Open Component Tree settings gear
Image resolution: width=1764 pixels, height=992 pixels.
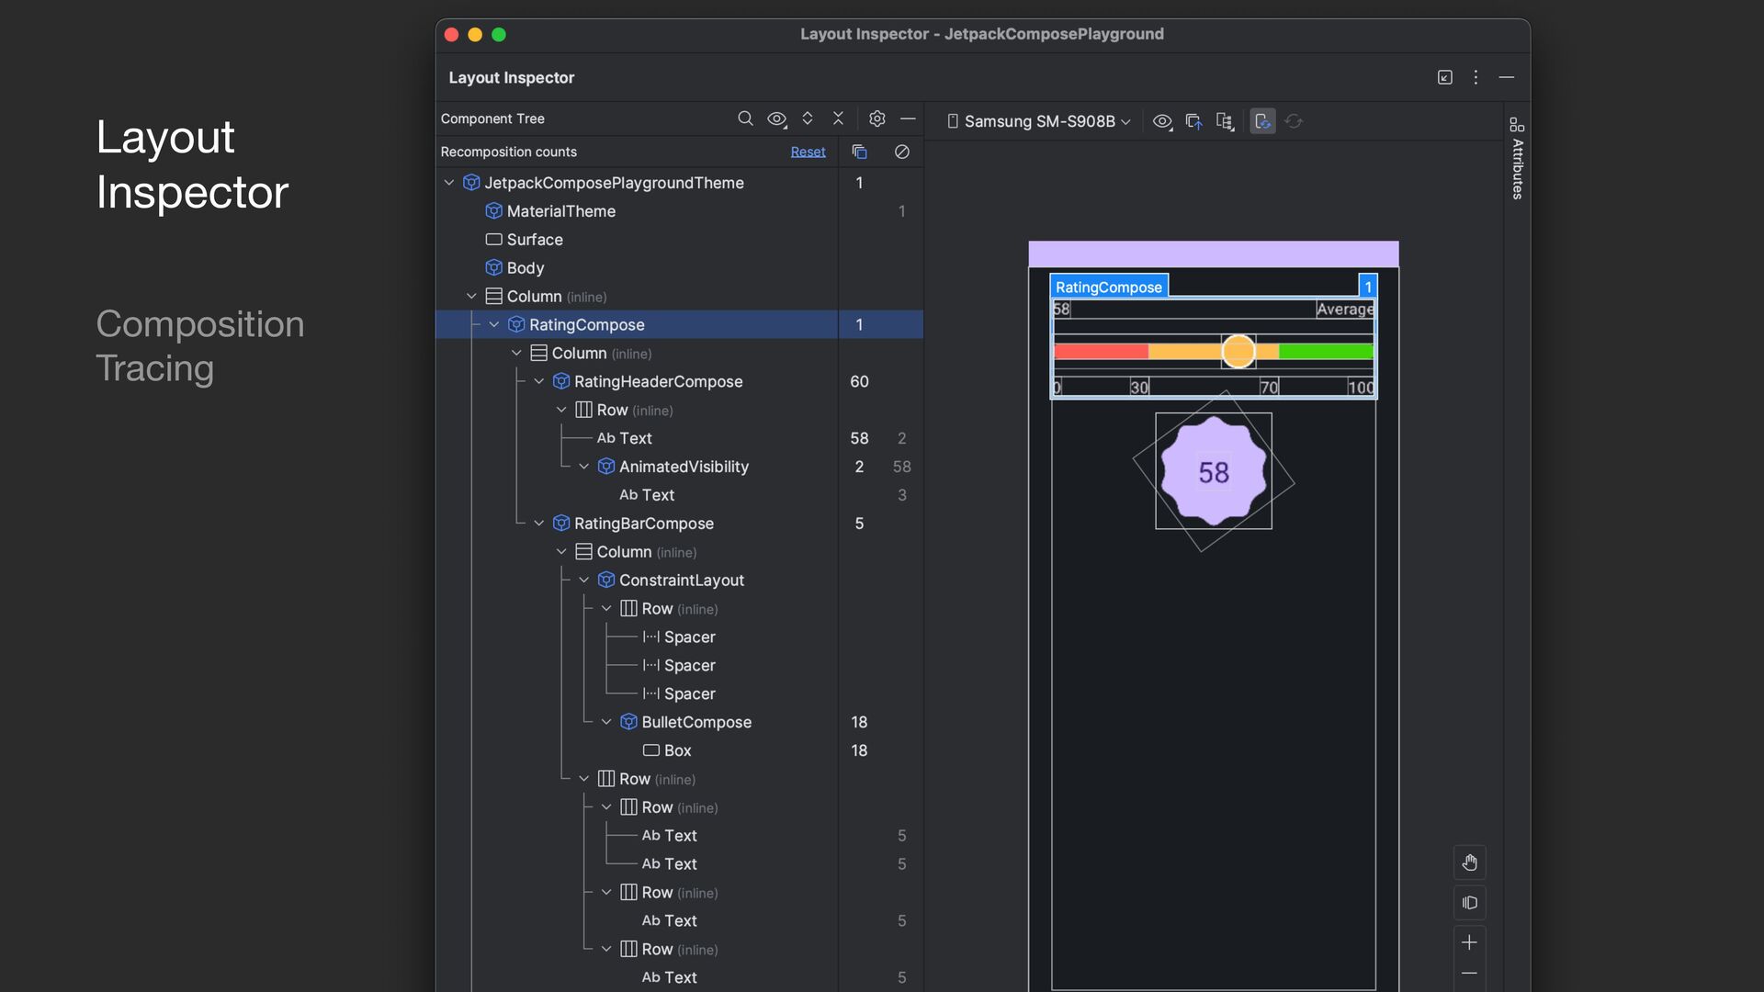point(876,118)
